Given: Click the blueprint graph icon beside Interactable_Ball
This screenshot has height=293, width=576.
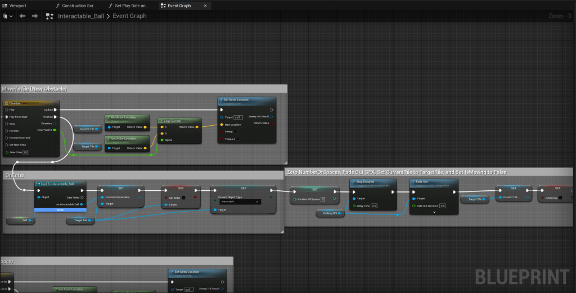Looking at the screenshot, I should [49, 16].
